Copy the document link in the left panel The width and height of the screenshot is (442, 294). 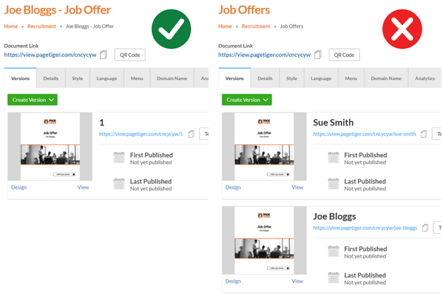pyautogui.click(x=104, y=55)
